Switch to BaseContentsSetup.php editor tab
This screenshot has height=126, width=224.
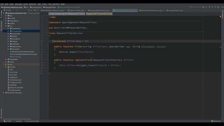click(99, 10)
